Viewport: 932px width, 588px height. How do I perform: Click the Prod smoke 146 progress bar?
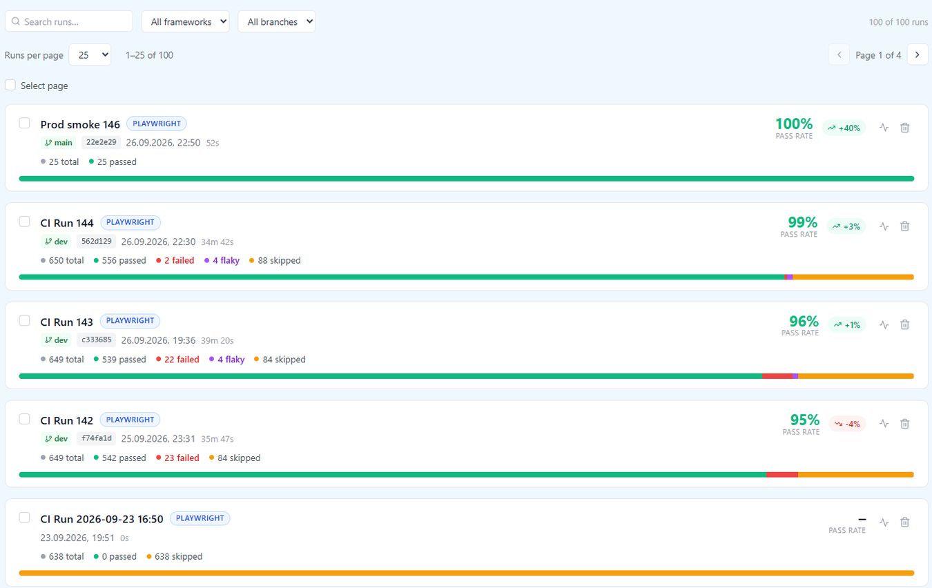click(x=467, y=179)
